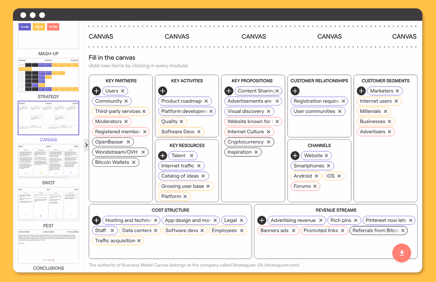This screenshot has height=282, width=436.
Task: Delete the Forums tag
Action: click(x=315, y=186)
